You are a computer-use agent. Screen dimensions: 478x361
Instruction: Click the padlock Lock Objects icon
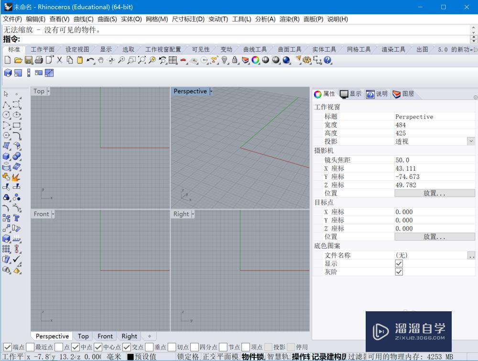tap(235, 60)
